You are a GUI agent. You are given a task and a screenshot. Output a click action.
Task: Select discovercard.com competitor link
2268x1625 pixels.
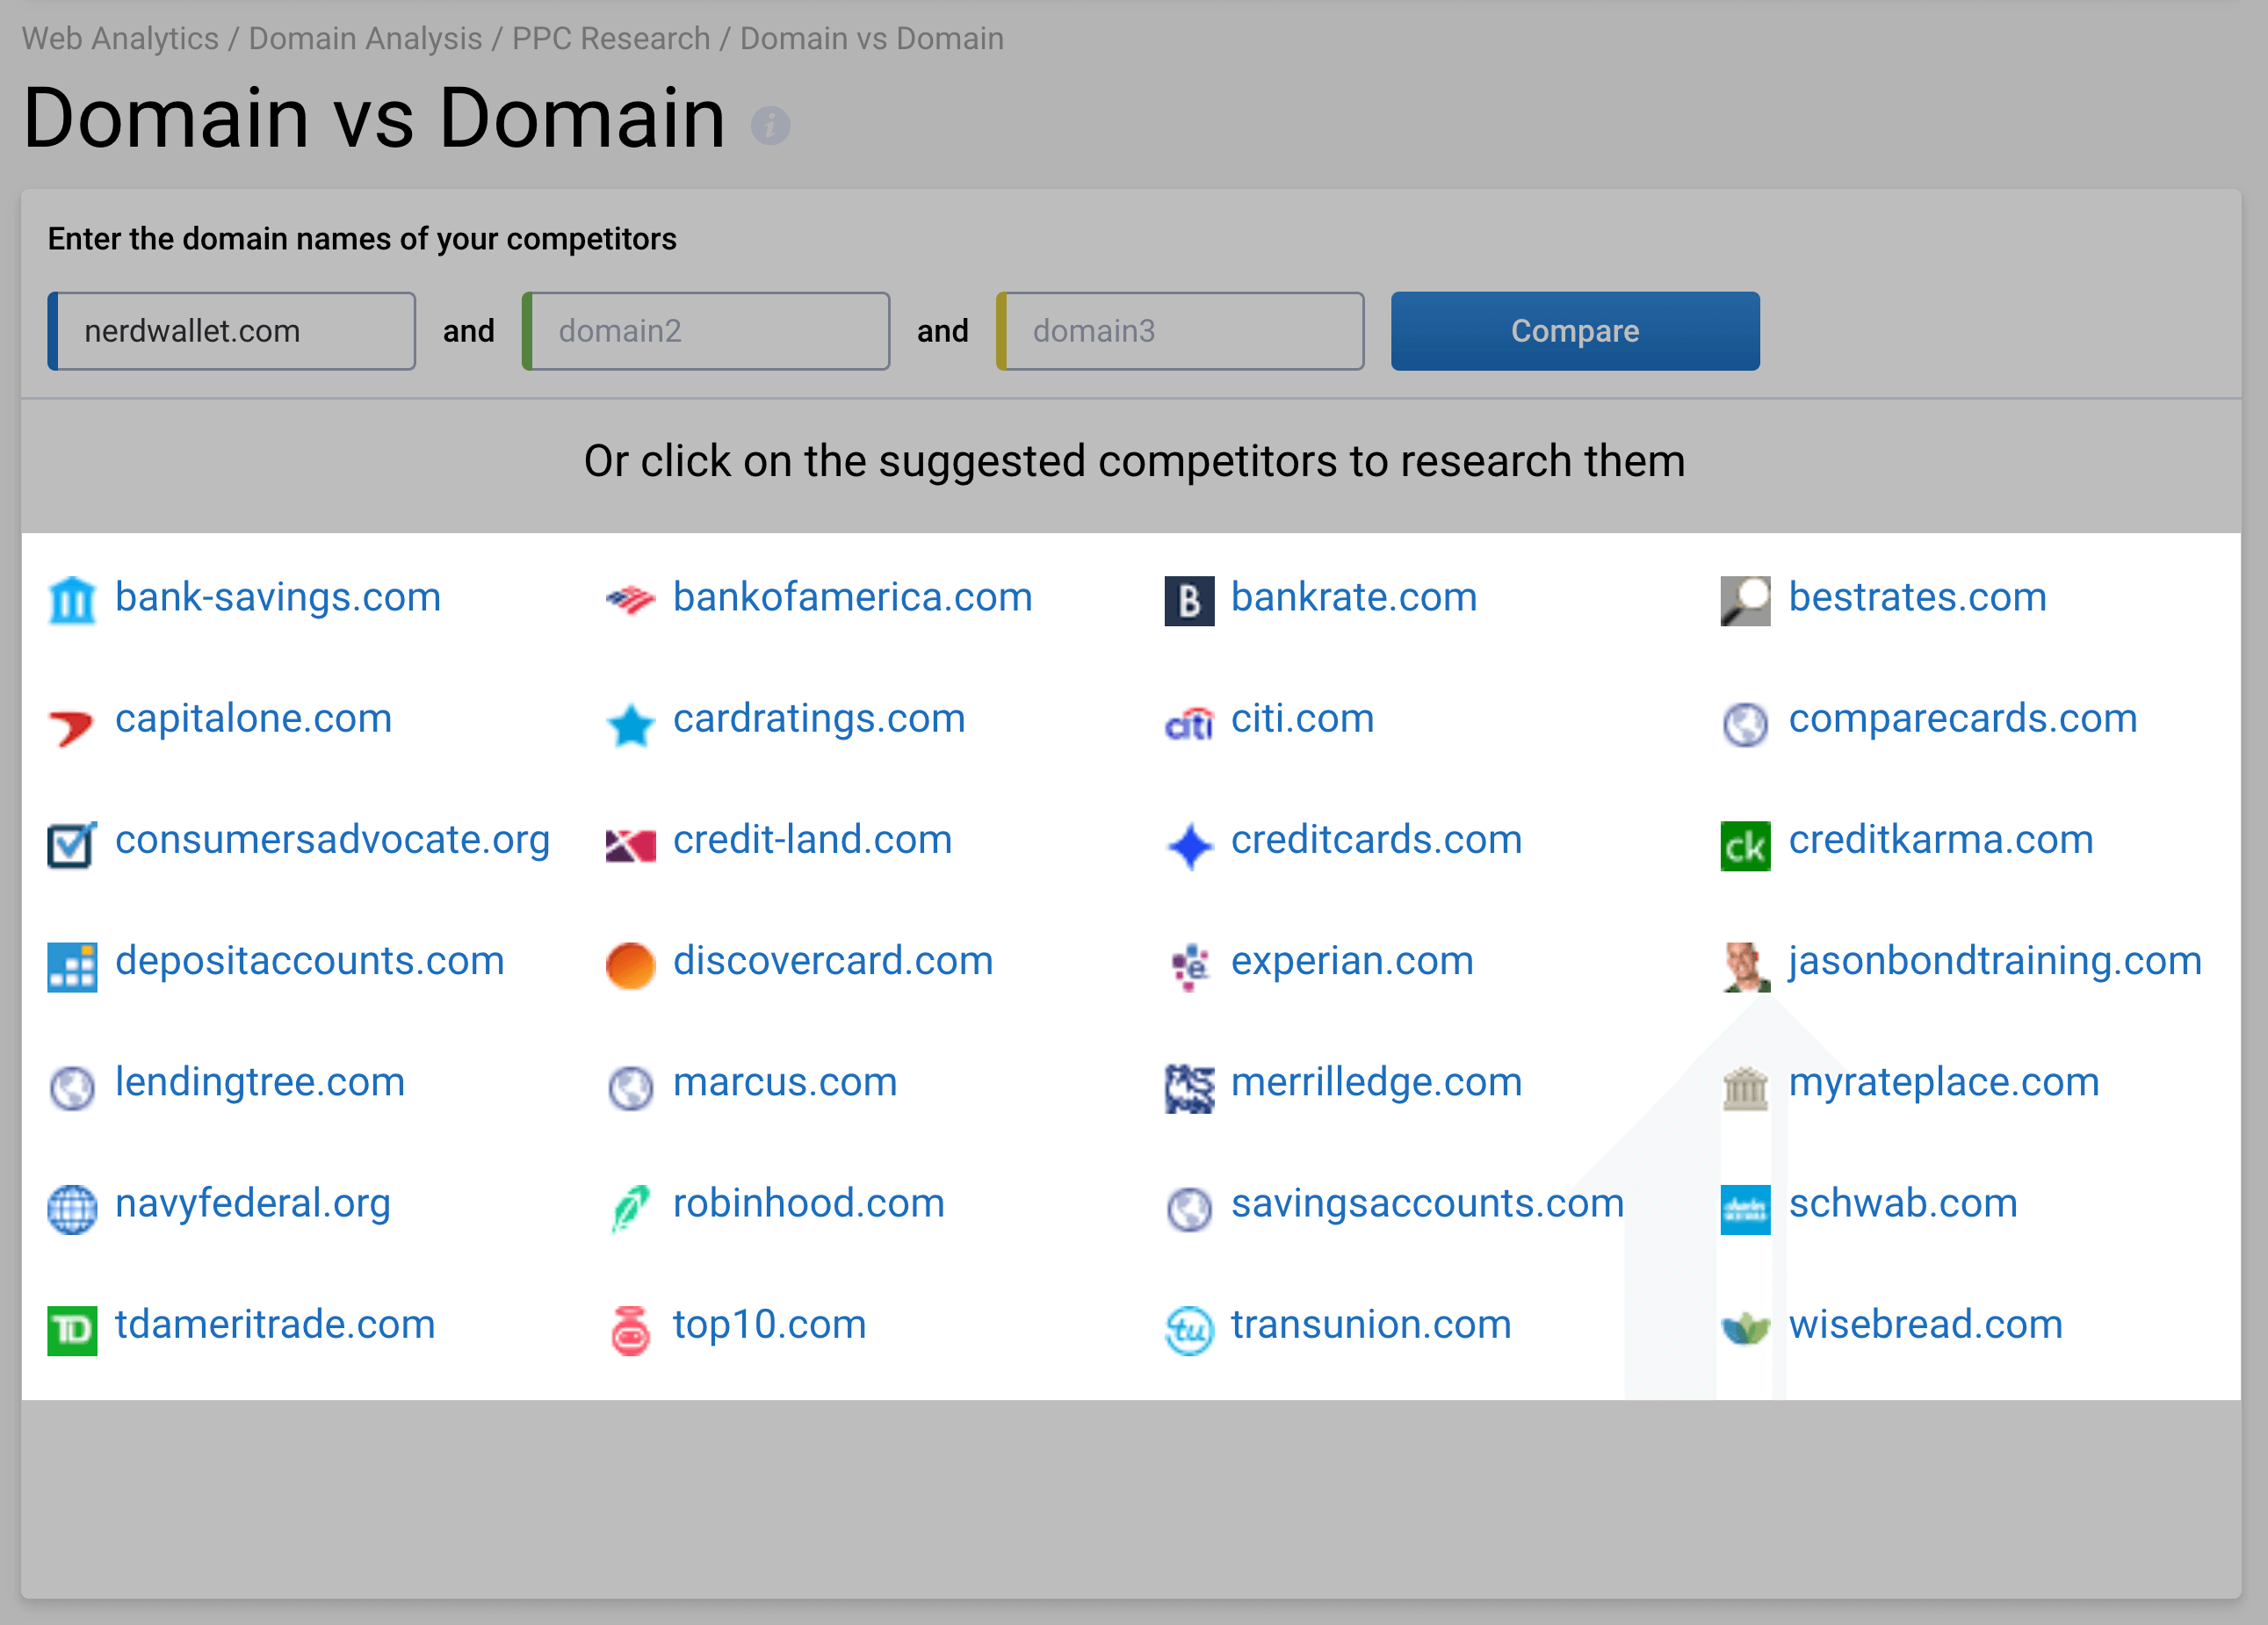[832, 961]
